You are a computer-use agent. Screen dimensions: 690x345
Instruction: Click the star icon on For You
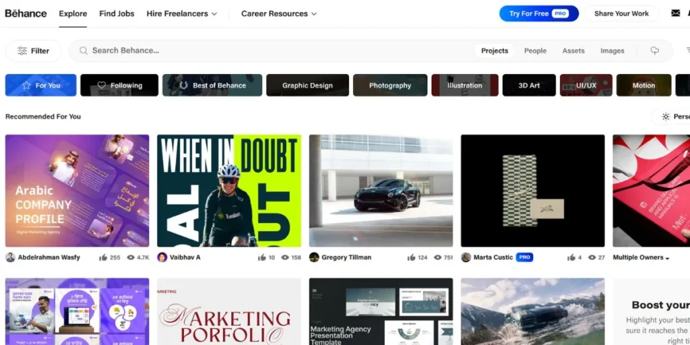[26, 86]
